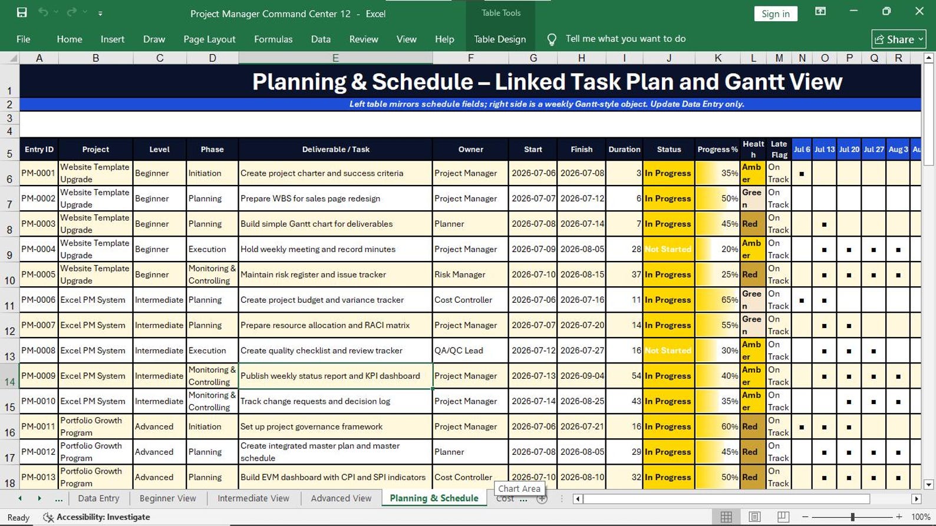Open the Data ribbon tab

(321, 39)
